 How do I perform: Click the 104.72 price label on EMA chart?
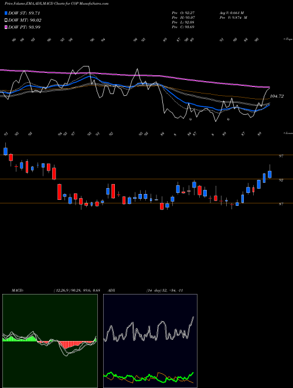(x=277, y=96)
